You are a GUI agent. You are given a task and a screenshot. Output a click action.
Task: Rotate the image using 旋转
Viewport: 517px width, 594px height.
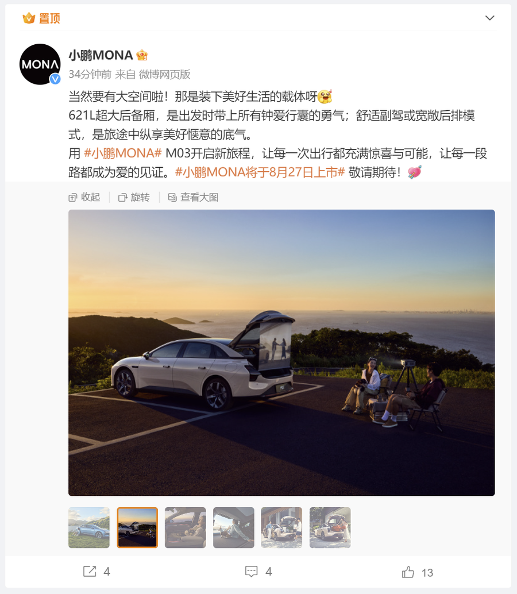pyautogui.click(x=134, y=198)
